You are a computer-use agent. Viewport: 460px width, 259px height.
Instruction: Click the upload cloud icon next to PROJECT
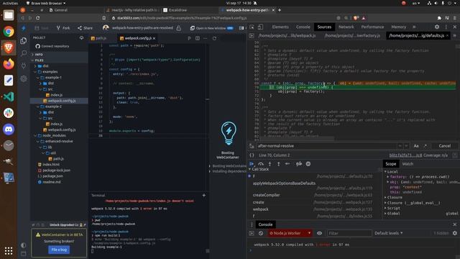tap(81, 37)
